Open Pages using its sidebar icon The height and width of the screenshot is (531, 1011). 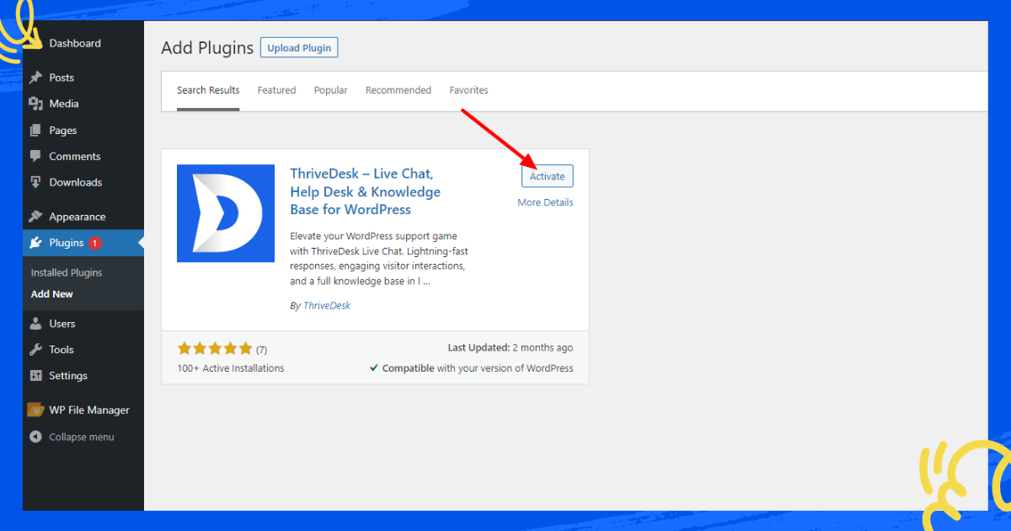(35, 131)
